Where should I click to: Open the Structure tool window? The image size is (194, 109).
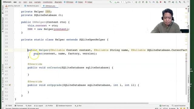(3, 69)
